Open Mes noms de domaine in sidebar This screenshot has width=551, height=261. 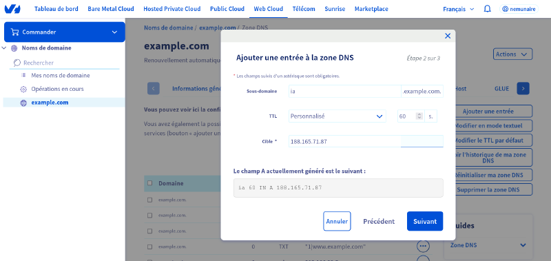tap(61, 75)
